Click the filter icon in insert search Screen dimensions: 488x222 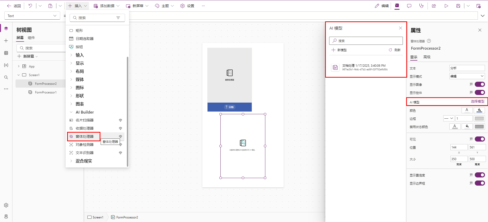click(x=118, y=18)
